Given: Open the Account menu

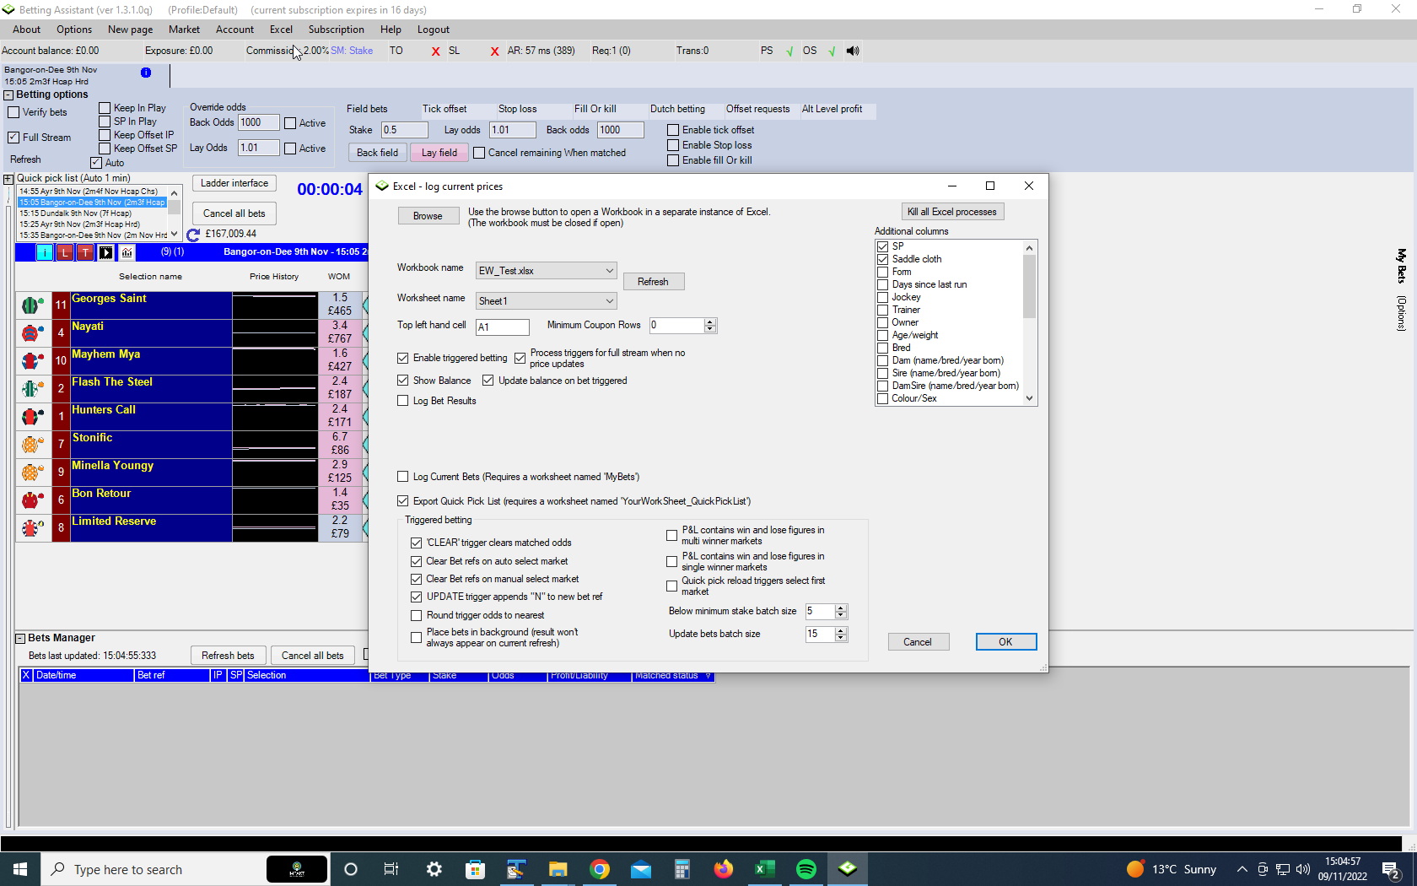Looking at the screenshot, I should pos(234,30).
